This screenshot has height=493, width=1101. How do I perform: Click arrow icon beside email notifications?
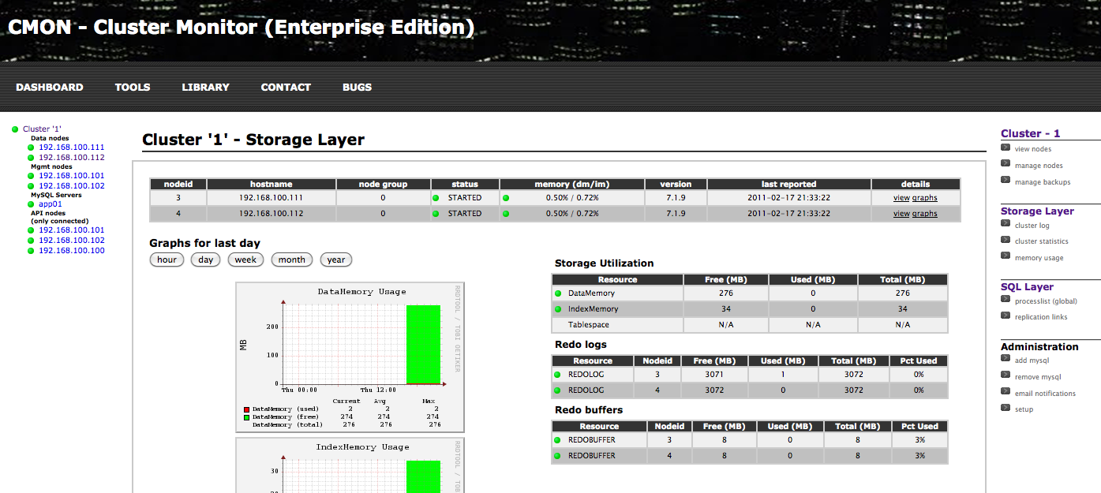click(1006, 391)
